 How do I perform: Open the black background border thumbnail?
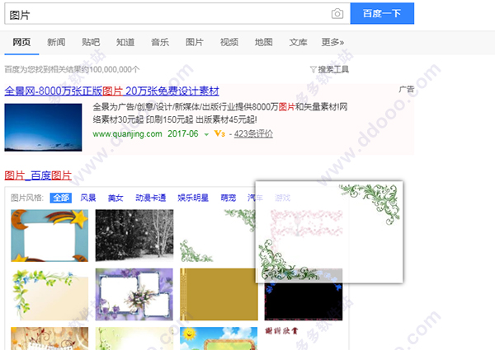coord(304,301)
